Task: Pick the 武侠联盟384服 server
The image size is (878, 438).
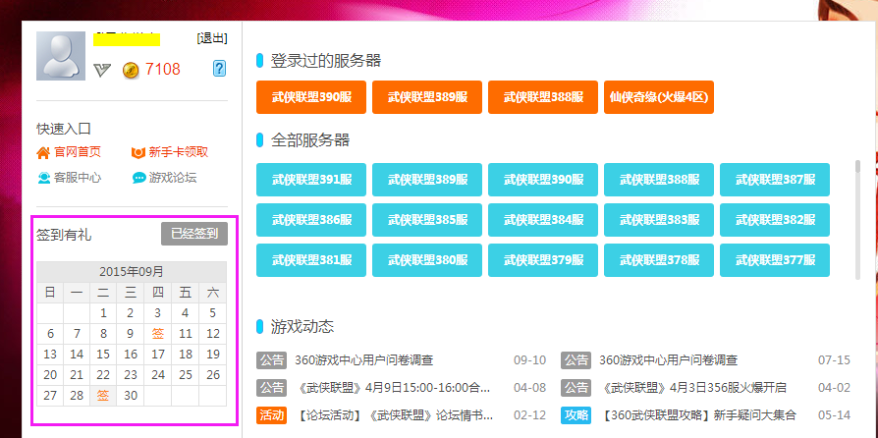Action: pyautogui.click(x=542, y=220)
